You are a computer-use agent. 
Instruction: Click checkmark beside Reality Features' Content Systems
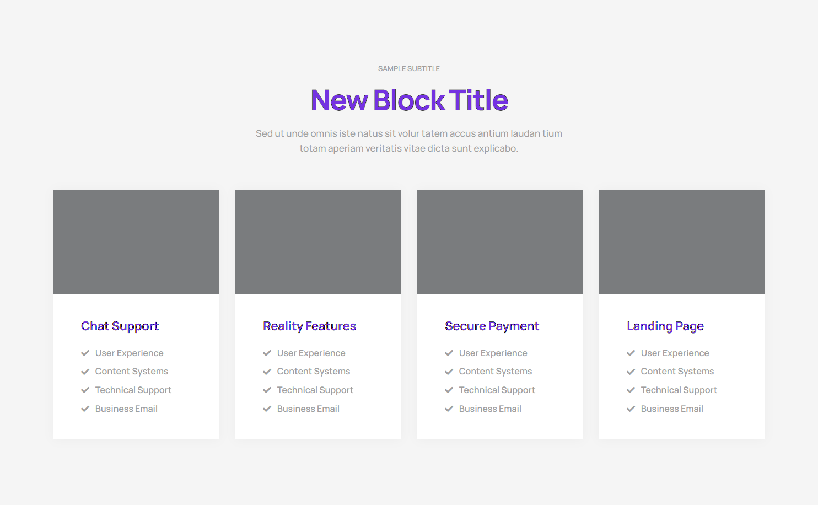click(x=267, y=372)
